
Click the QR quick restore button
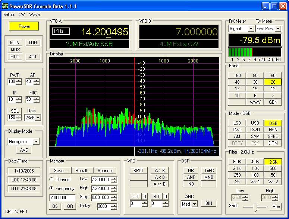click(70, 206)
